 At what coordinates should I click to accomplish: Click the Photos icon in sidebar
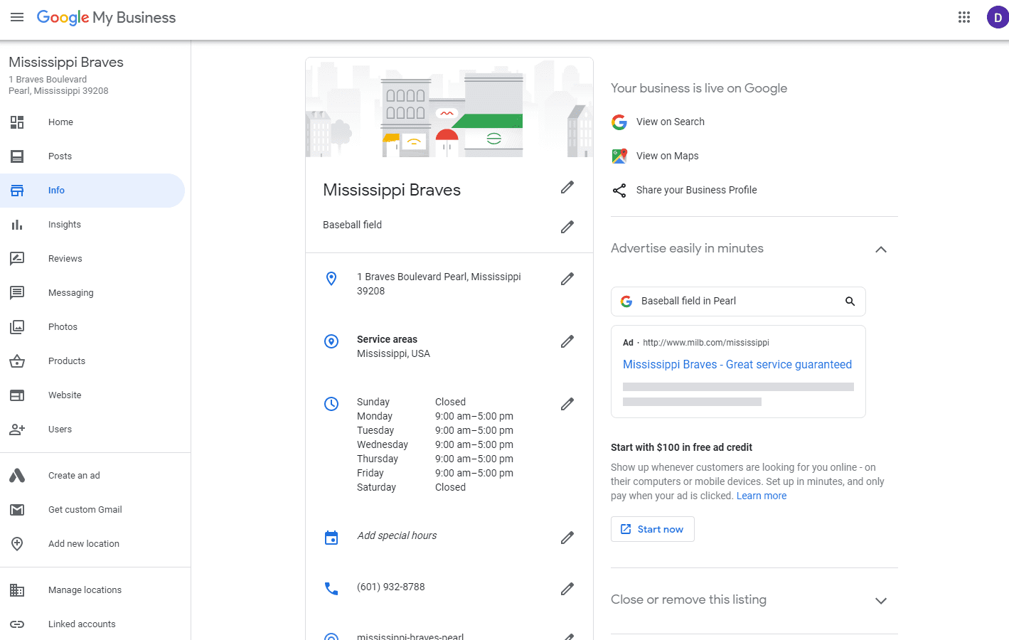pos(17,327)
